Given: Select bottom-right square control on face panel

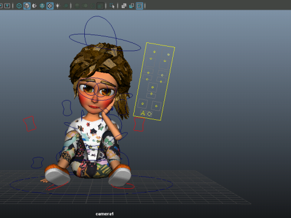Looking at the screenshot, I should point(156,106).
